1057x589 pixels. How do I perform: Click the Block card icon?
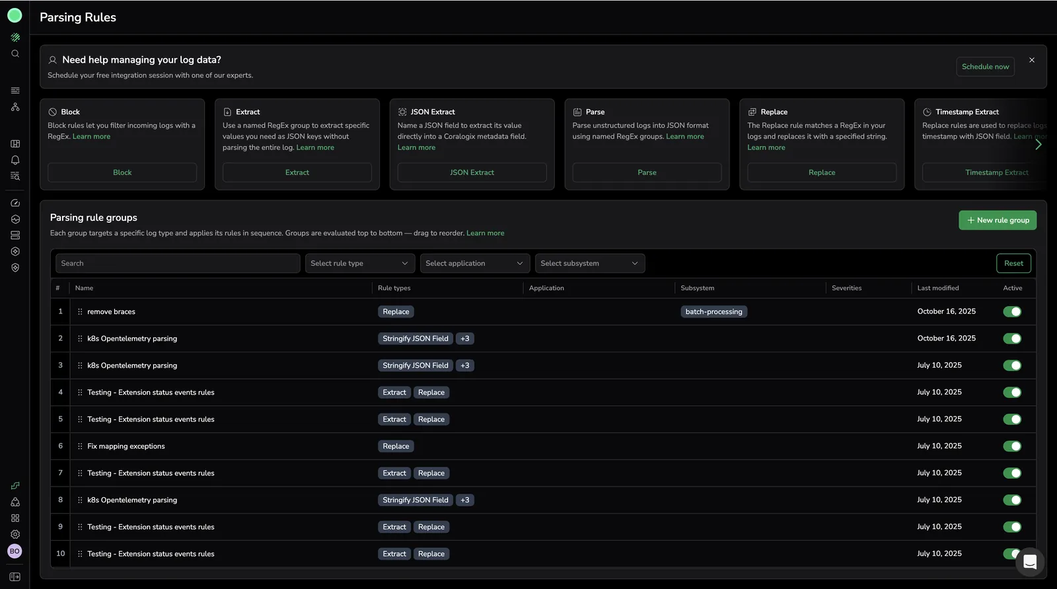[52, 112]
